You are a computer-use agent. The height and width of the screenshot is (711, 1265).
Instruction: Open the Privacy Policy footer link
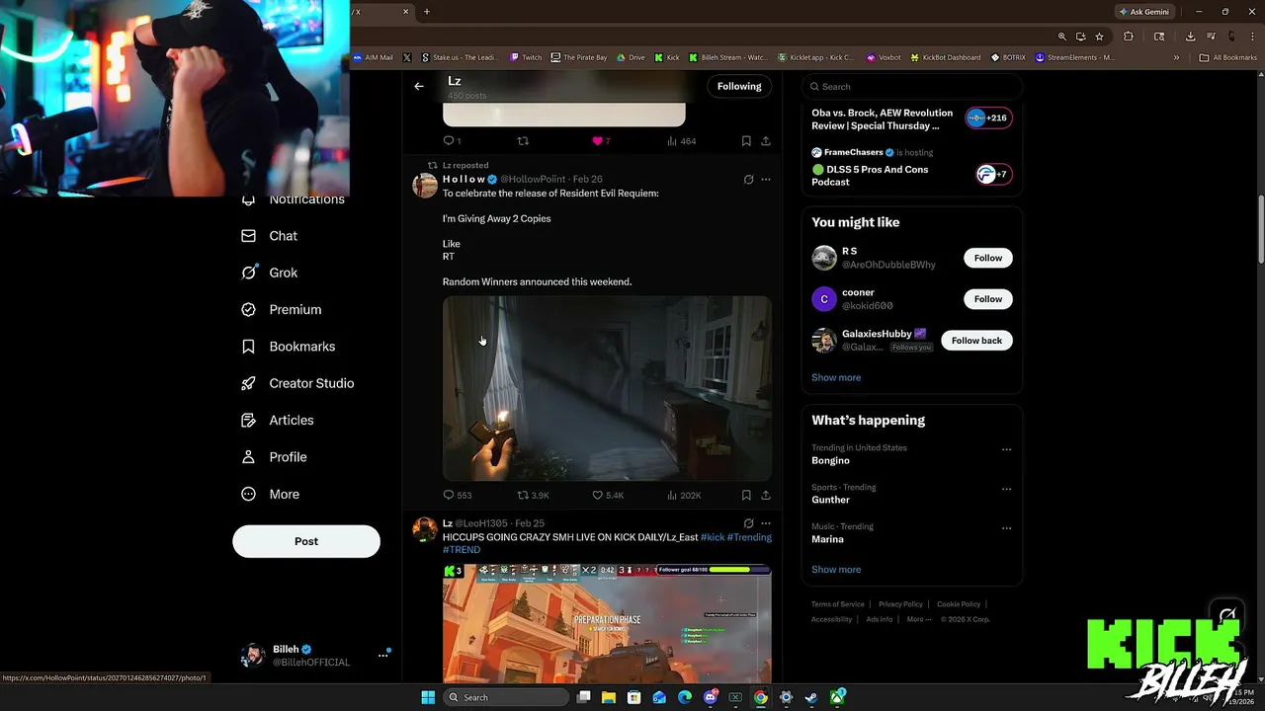pyautogui.click(x=900, y=604)
